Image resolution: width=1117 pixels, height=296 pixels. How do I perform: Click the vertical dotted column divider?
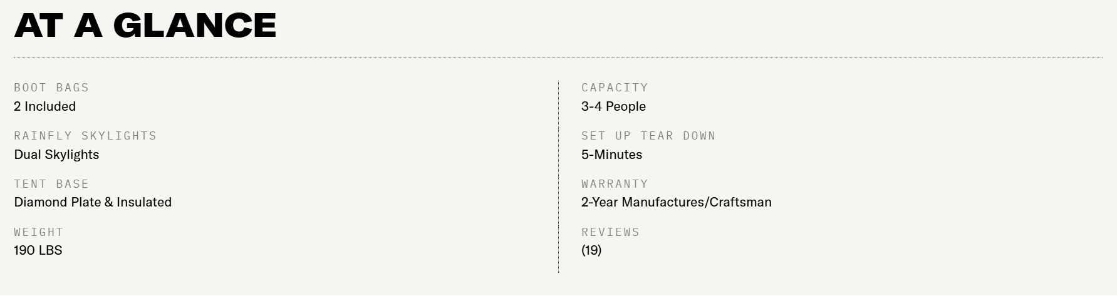(x=558, y=176)
